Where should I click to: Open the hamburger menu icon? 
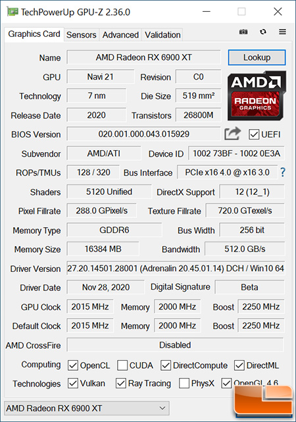(x=282, y=32)
